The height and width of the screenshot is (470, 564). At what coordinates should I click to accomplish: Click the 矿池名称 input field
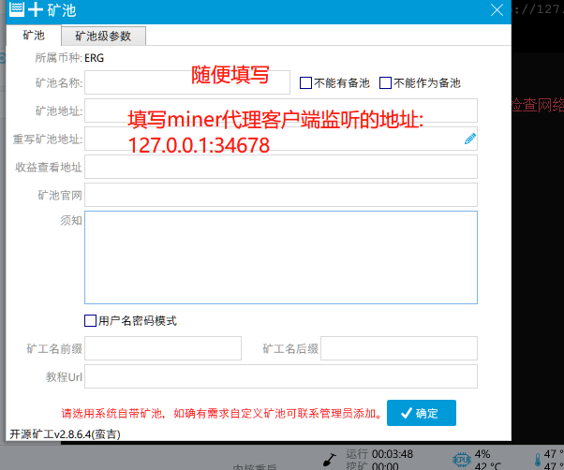point(187,82)
